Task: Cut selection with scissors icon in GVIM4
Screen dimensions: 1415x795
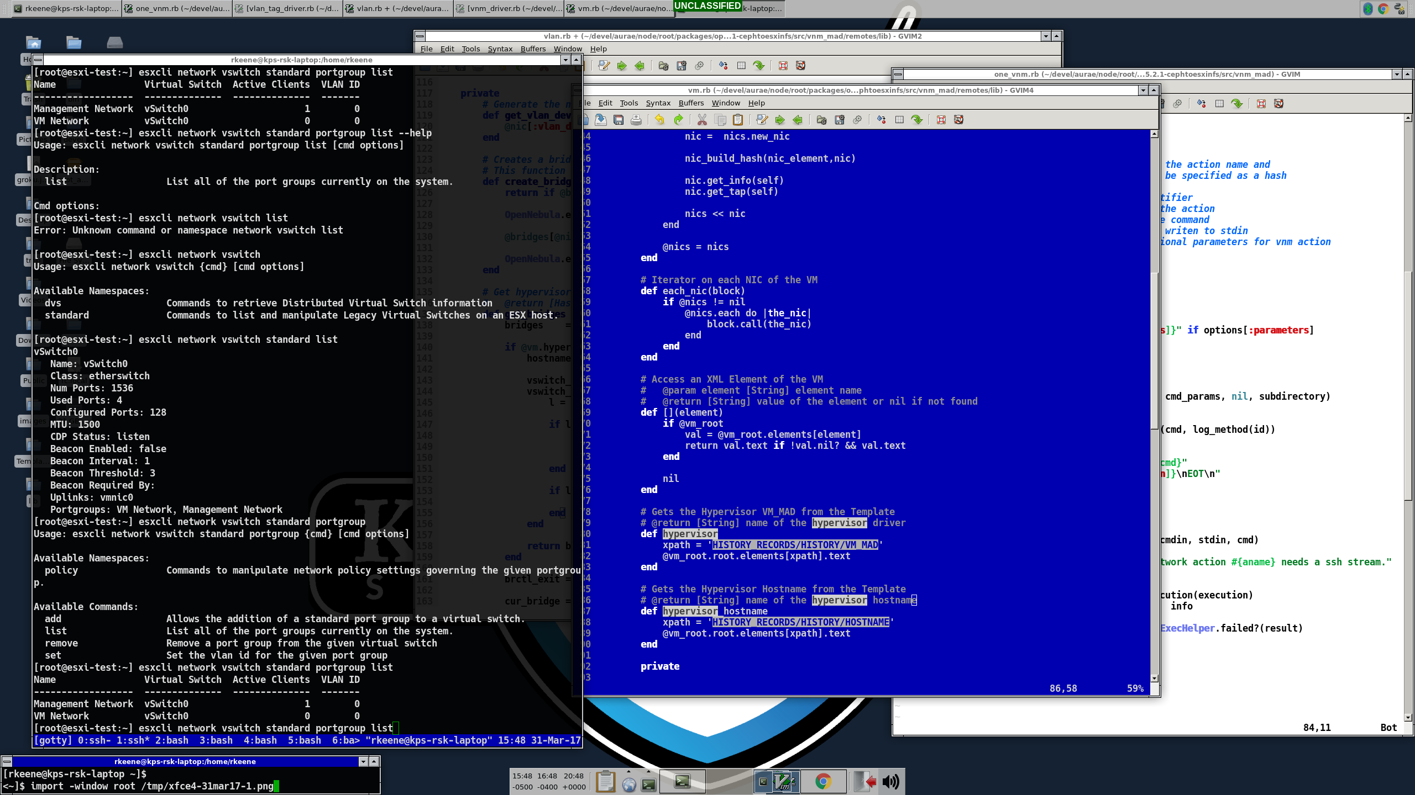Action: [x=702, y=120]
